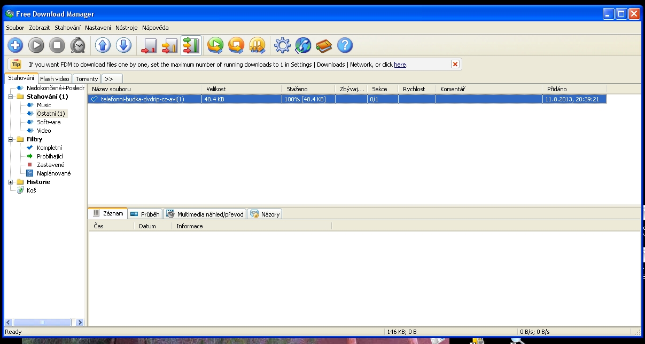This screenshot has width=645, height=344.
Task: Select light traffic mode icon
Action: (149, 46)
